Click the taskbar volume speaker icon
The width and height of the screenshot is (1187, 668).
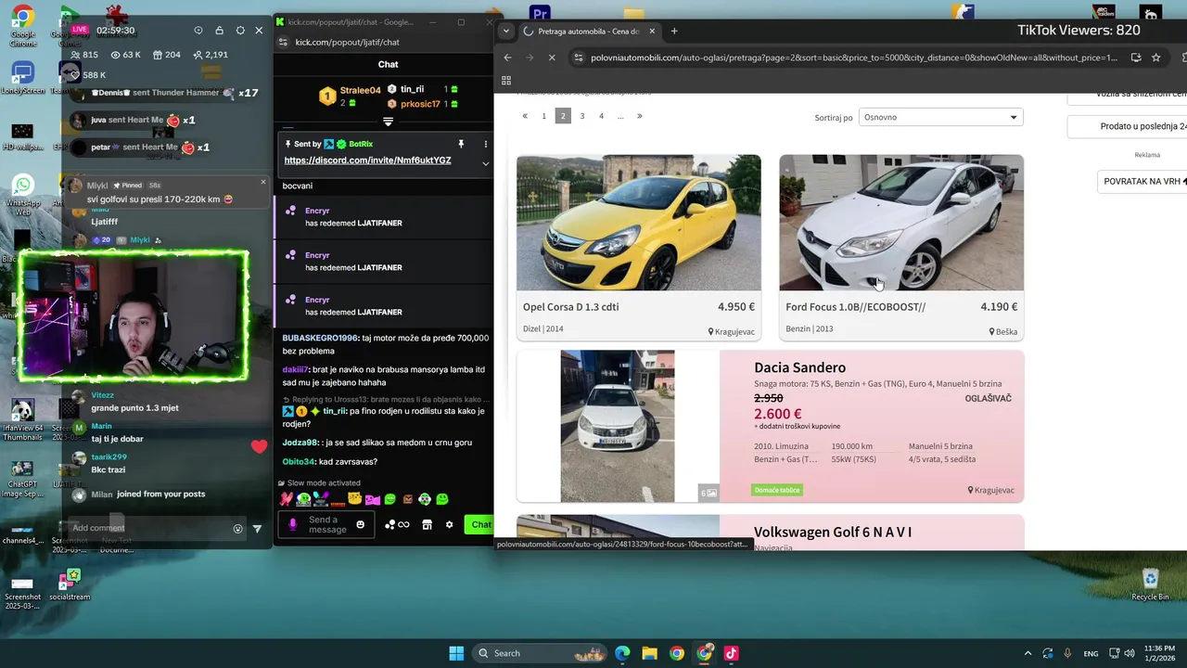point(1130,653)
